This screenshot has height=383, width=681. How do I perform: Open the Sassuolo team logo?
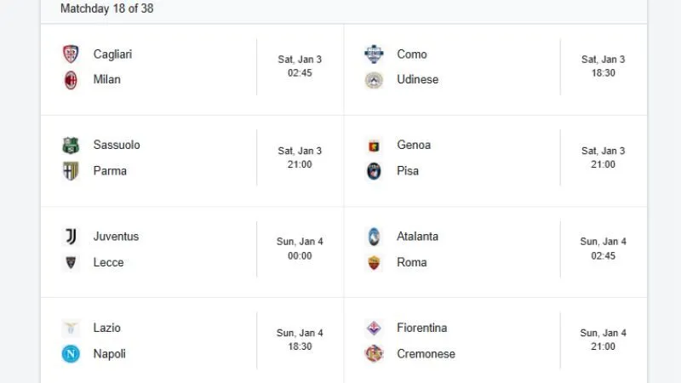pos(71,146)
